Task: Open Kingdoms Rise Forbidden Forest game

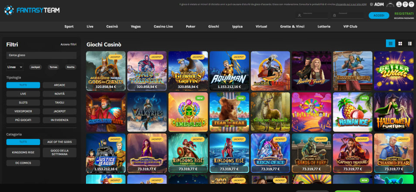Action: tap(188, 153)
